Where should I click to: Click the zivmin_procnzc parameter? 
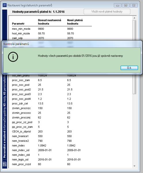[21, 108]
